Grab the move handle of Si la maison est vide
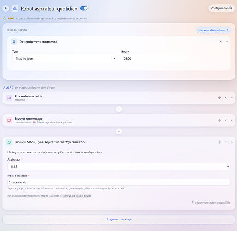 point(219,97)
